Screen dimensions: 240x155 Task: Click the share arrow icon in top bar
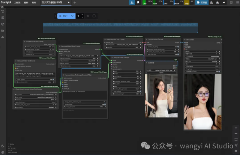pos(224,2)
